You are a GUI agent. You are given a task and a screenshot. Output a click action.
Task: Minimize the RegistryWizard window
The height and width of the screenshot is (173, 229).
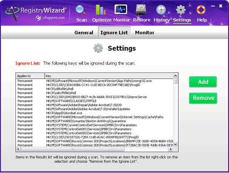(213, 6)
